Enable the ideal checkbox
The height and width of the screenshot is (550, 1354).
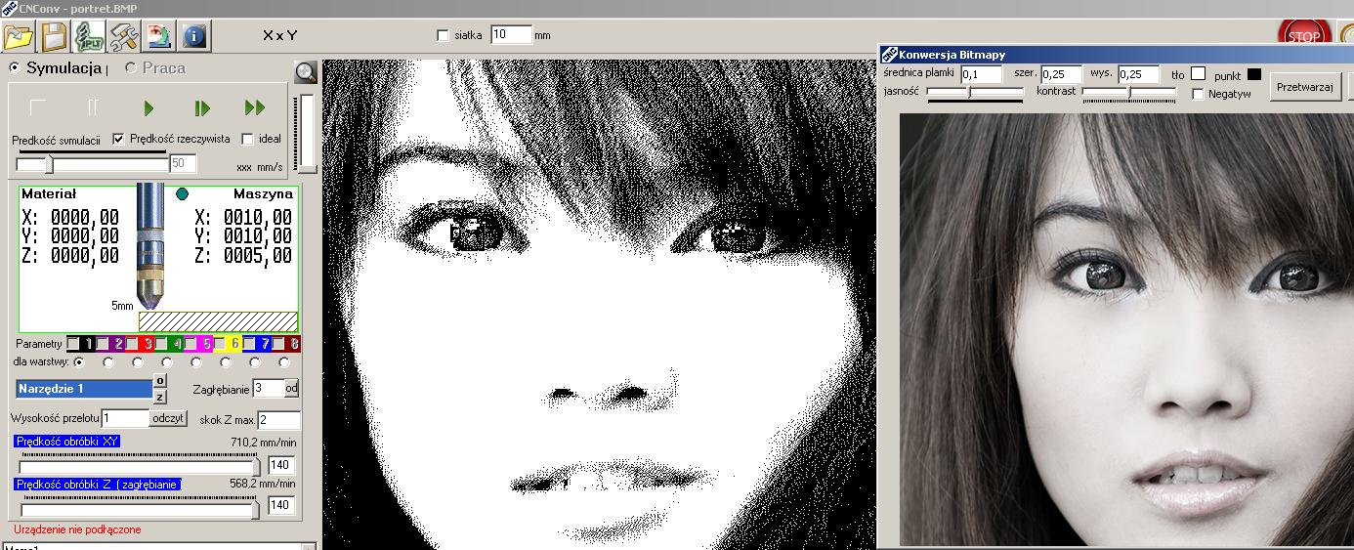247,139
